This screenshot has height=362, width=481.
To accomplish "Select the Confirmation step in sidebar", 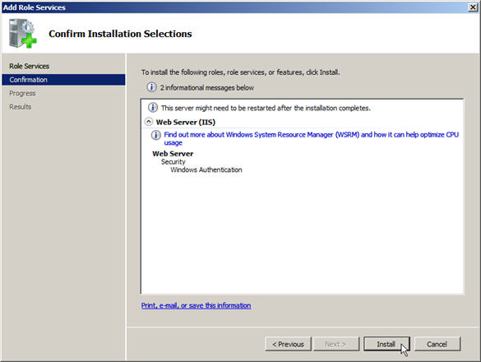I will [63, 80].
